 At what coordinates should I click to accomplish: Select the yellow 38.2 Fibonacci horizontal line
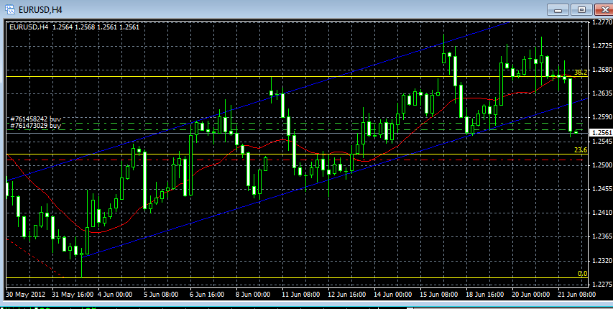point(297,76)
